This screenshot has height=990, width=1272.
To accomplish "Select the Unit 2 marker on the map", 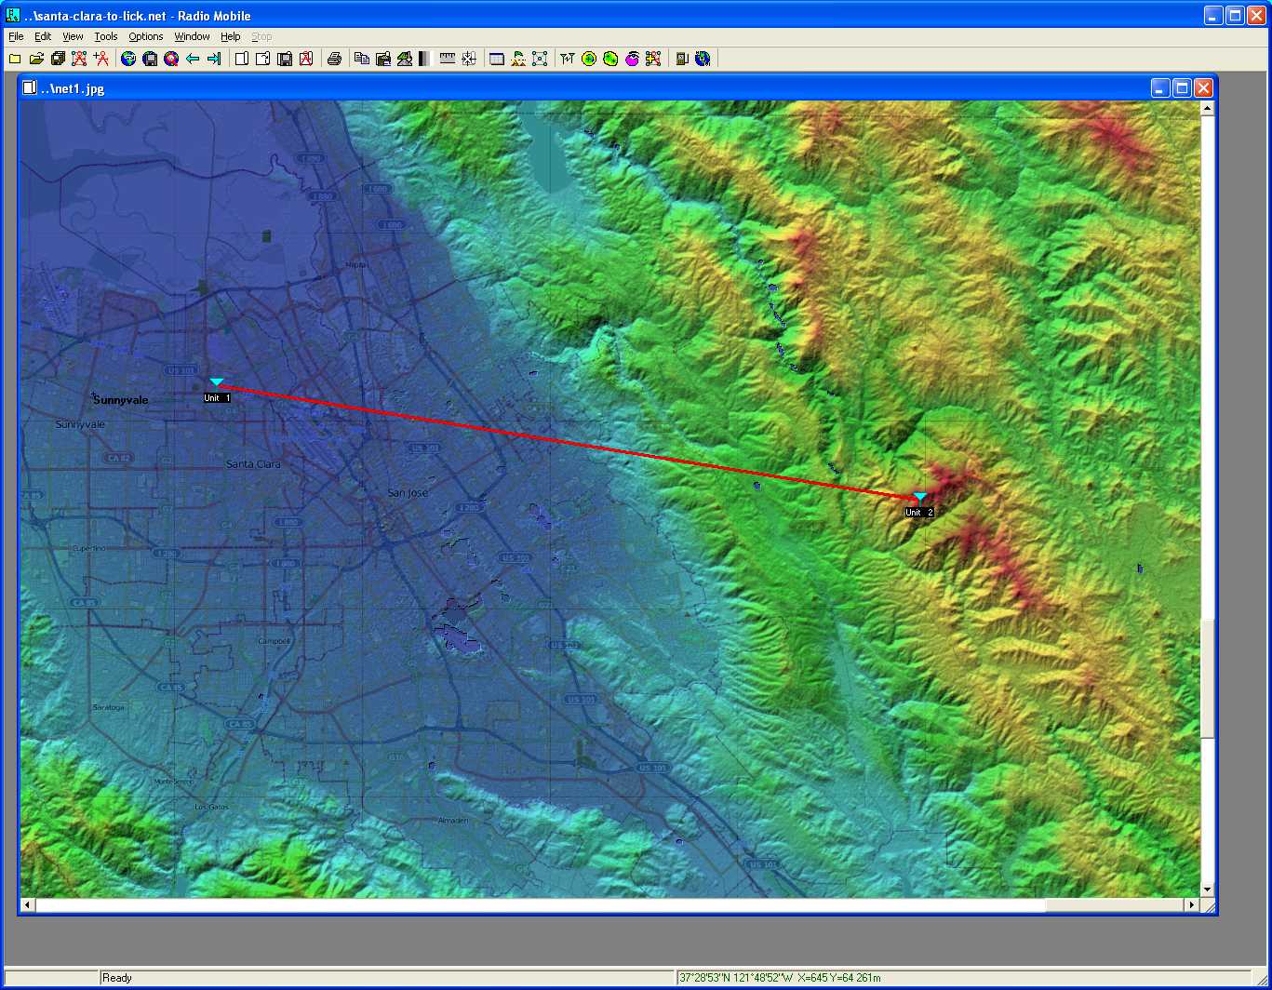I will (919, 498).
